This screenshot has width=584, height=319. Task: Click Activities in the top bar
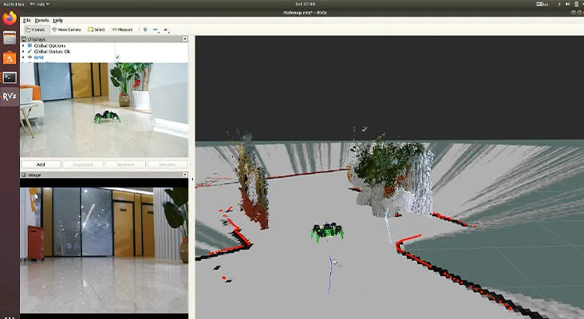tap(14, 4)
